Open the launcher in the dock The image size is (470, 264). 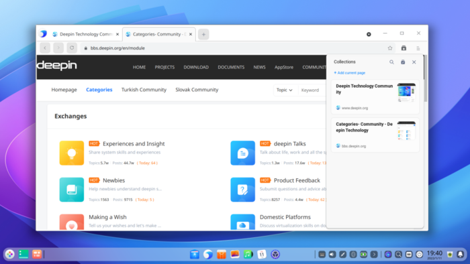click(x=10, y=254)
